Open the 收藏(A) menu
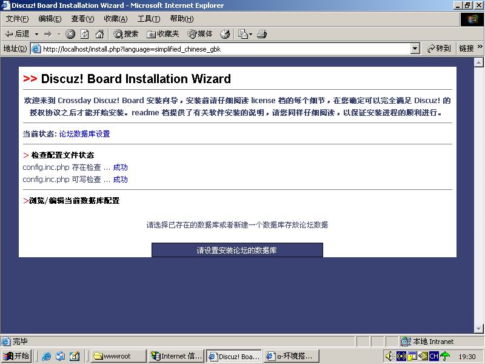The height and width of the screenshot is (364, 485). tap(115, 19)
